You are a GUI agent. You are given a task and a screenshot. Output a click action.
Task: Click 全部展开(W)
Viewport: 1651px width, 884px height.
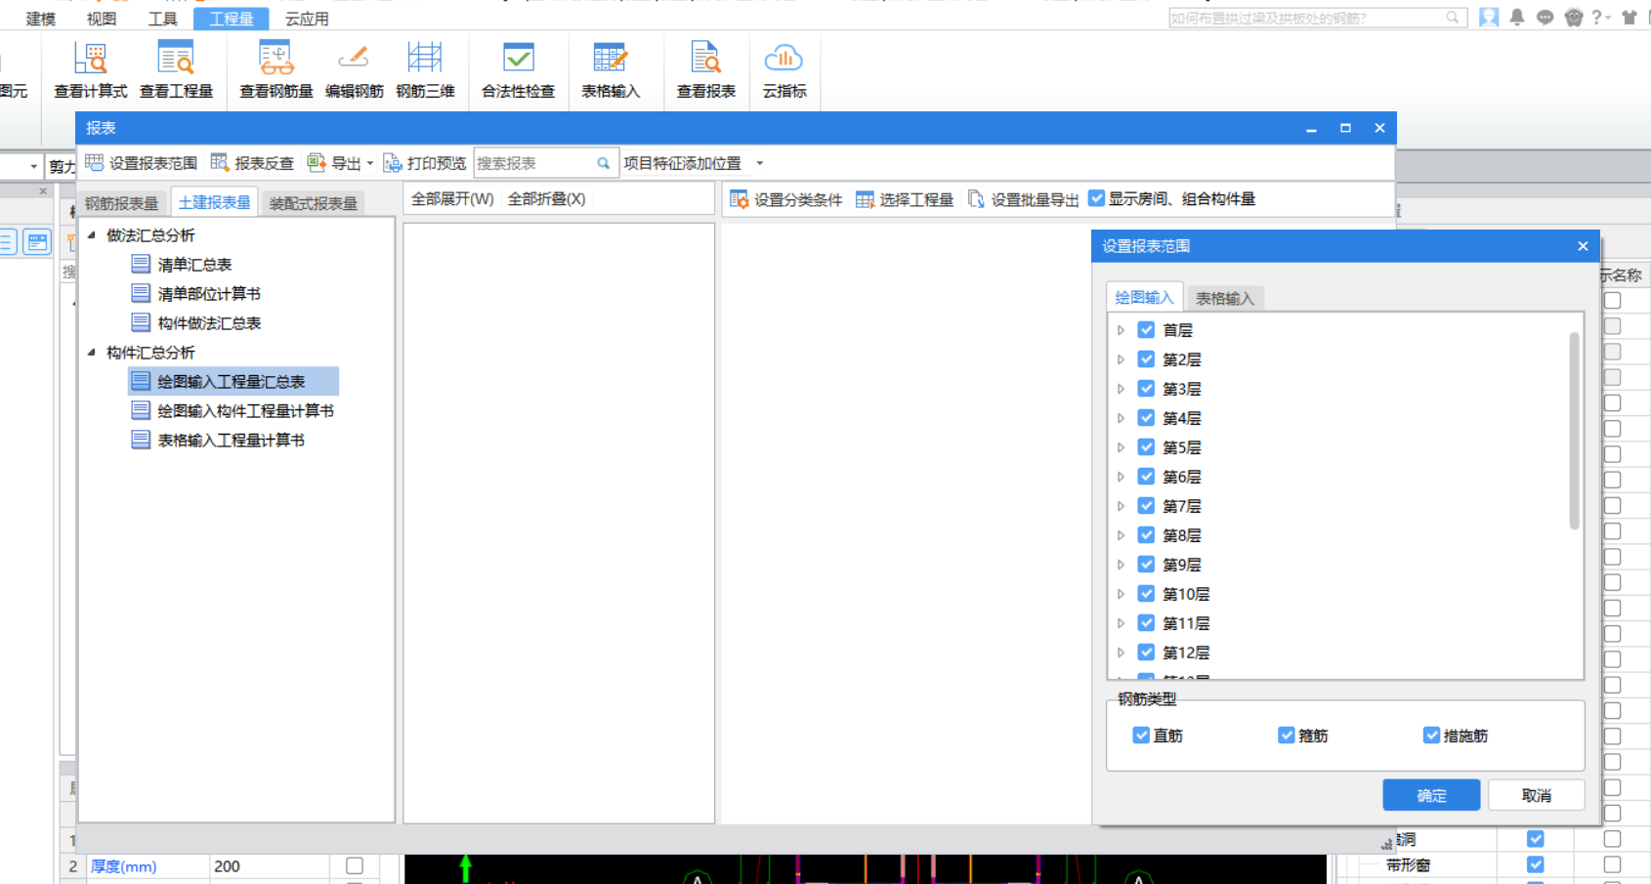[452, 199]
